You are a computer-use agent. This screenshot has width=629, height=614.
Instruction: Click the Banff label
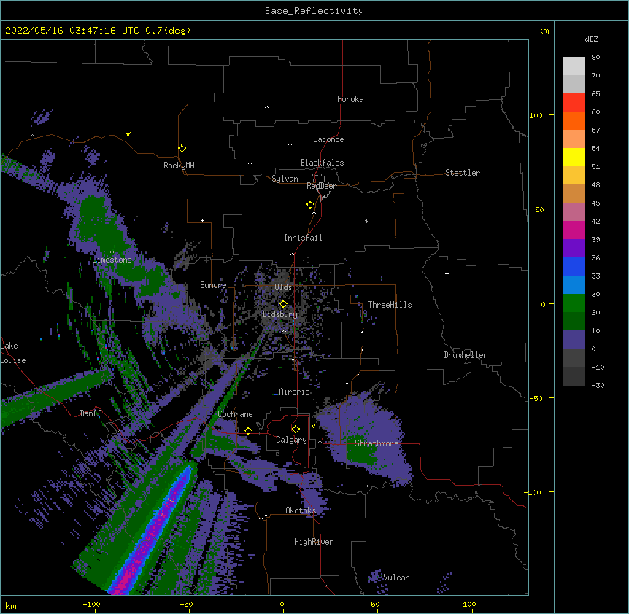tap(90, 413)
